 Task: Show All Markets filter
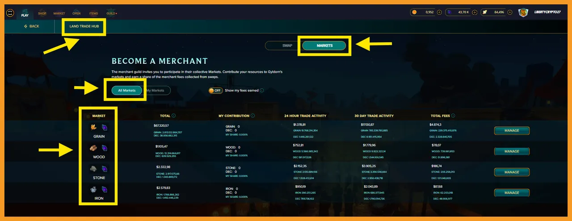pyautogui.click(x=127, y=91)
